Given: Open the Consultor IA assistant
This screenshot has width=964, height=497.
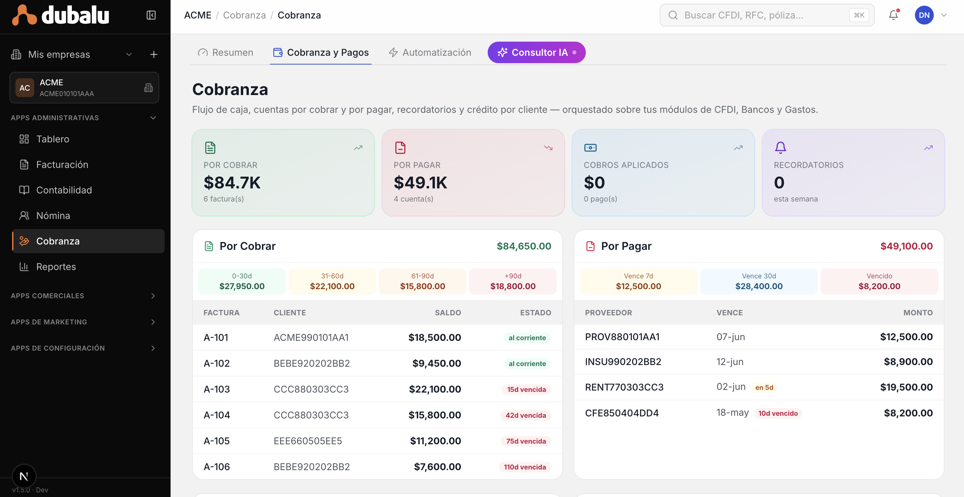Looking at the screenshot, I should click(x=536, y=52).
